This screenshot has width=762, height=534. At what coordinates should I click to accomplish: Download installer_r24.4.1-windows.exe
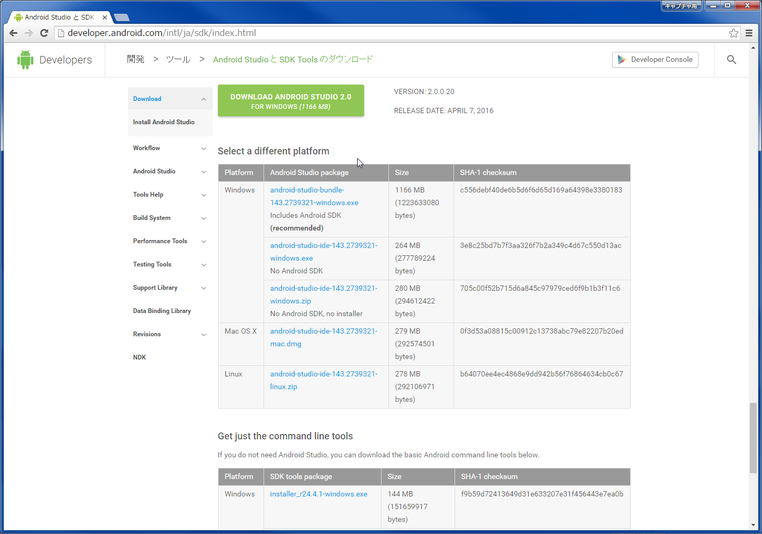[319, 494]
